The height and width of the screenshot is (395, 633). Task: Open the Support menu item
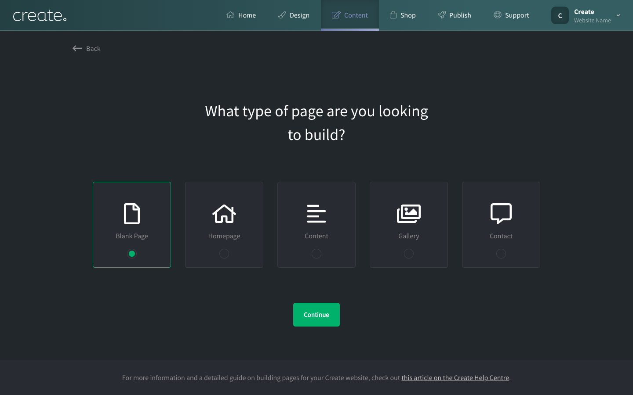pyautogui.click(x=511, y=15)
